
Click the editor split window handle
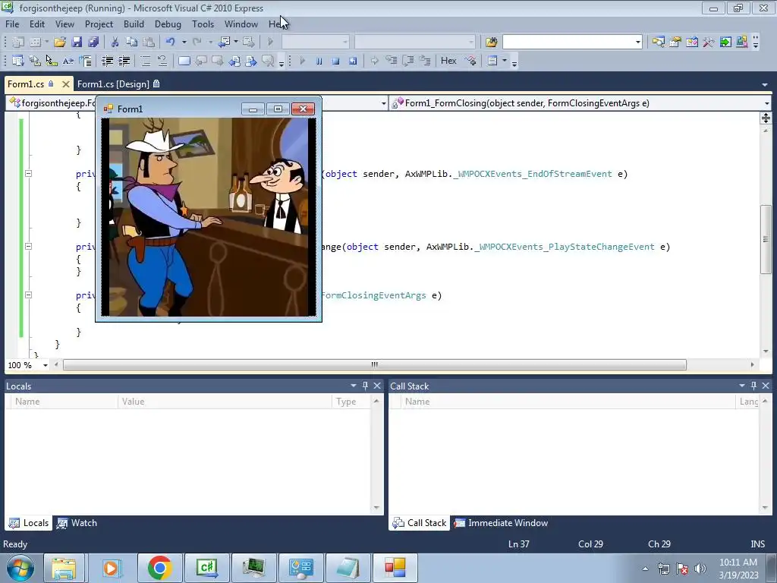[x=766, y=118]
